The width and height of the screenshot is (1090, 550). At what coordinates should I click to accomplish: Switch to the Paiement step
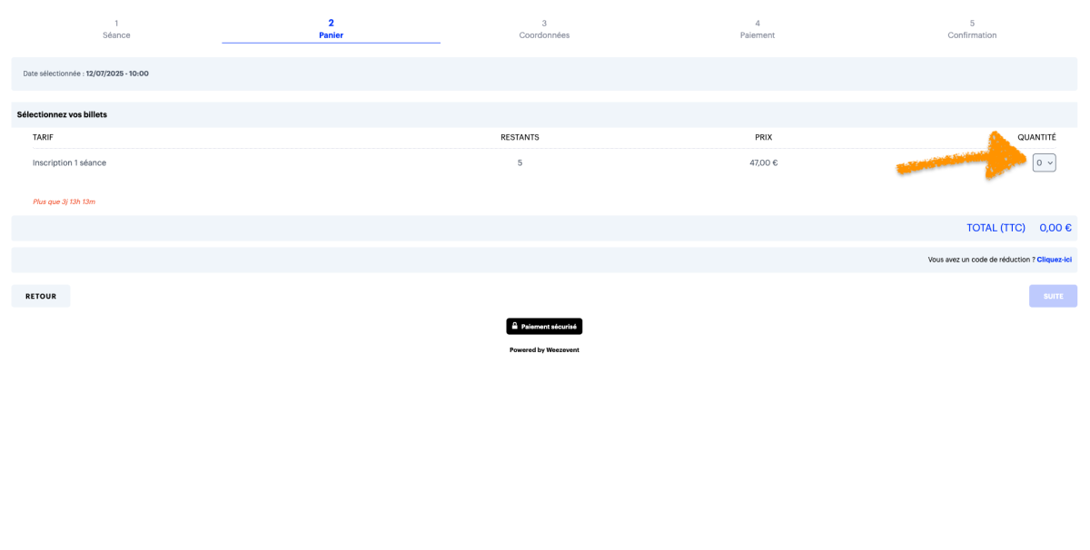(757, 29)
